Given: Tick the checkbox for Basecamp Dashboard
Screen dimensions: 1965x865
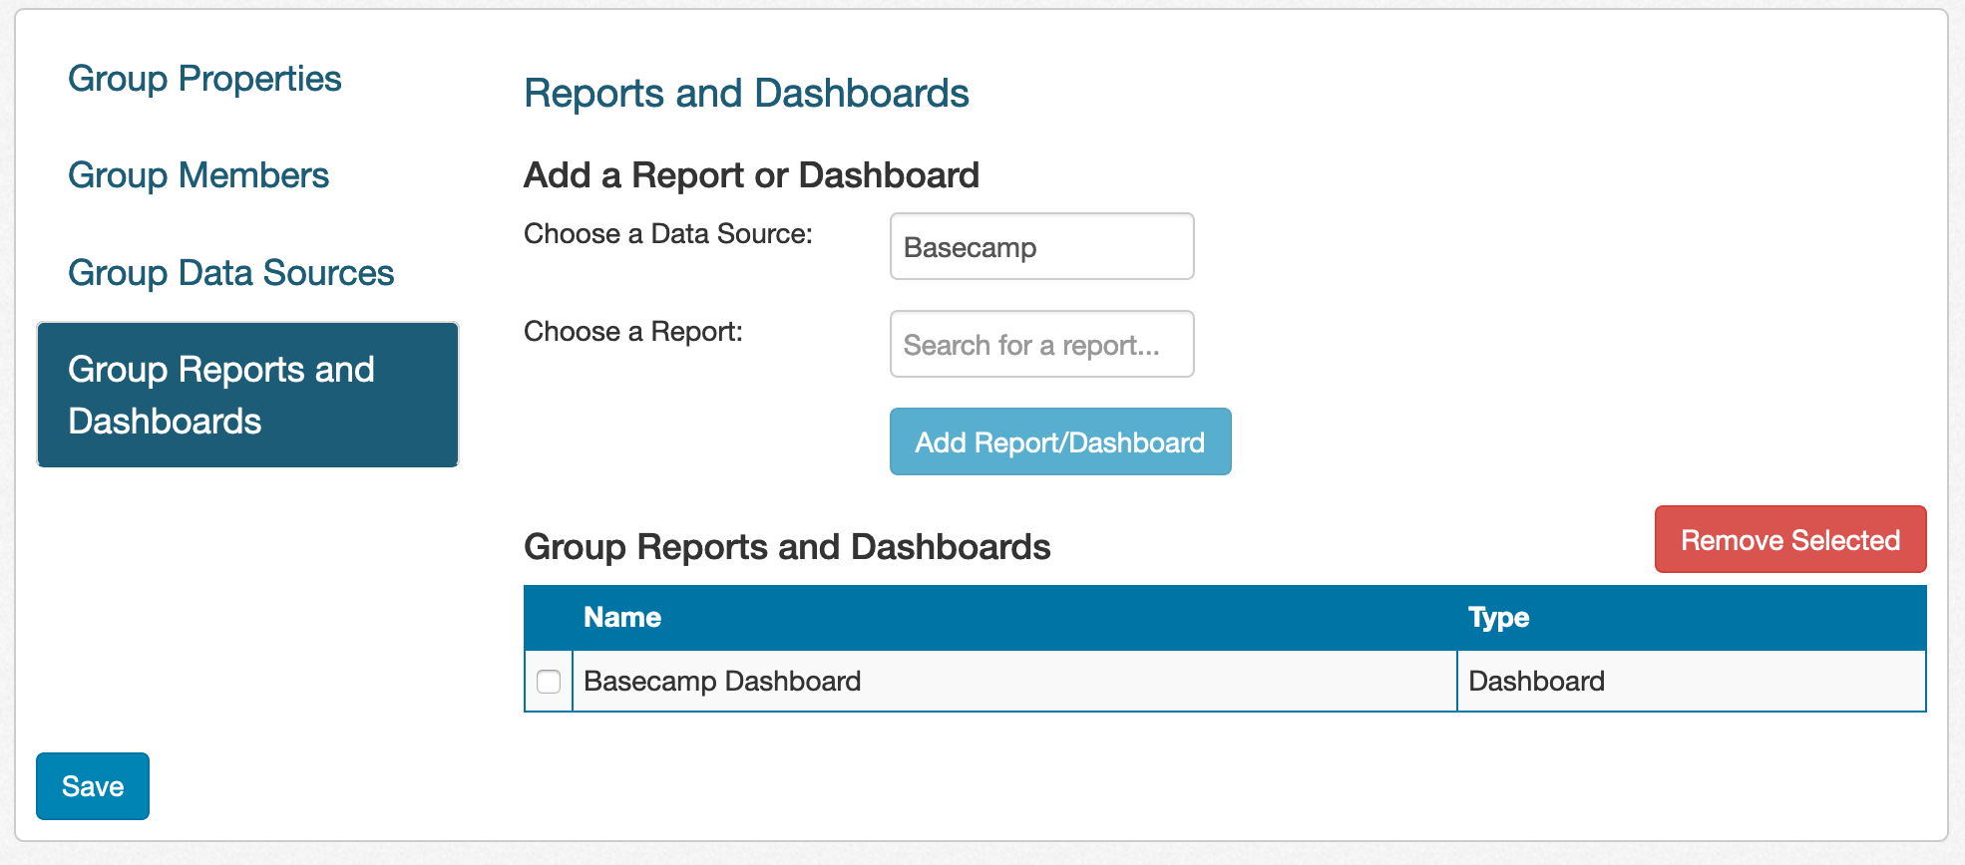Looking at the screenshot, I should click(x=549, y=682).
